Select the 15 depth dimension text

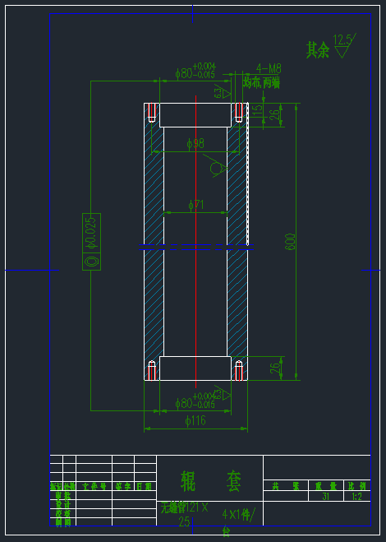(x=258, y=110)
